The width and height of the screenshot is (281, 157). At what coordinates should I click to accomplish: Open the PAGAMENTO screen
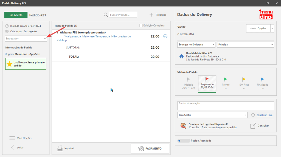pos(150,149)
